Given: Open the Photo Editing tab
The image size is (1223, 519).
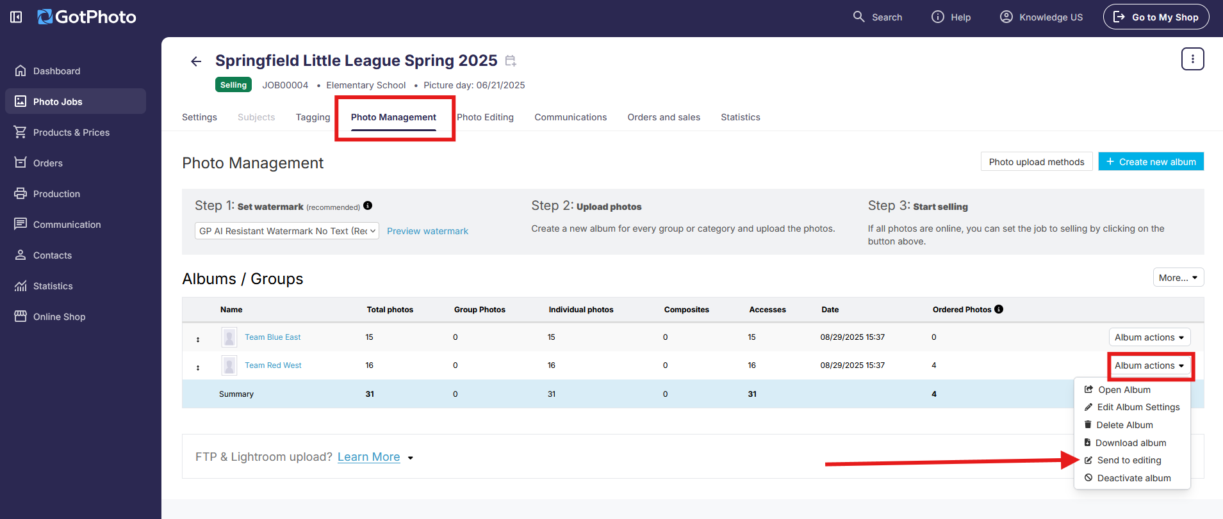Looking at the screenshot, I should [485, 117].
